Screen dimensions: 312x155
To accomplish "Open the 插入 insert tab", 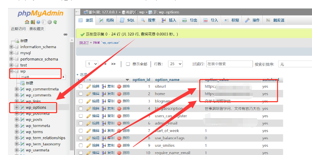I will (x=169, y=20).
